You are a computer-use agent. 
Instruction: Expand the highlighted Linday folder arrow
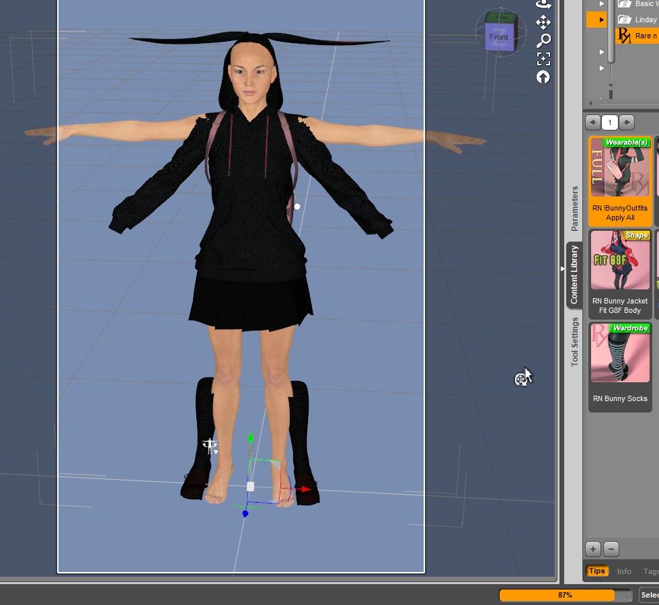click(x=601, y=20)
